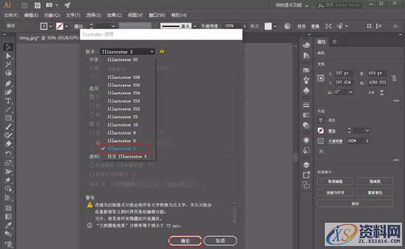The height and width of the screenshot is (249, 405).
Task: Click the rocket GPU performance icon
Action: (x=68, y=5)
